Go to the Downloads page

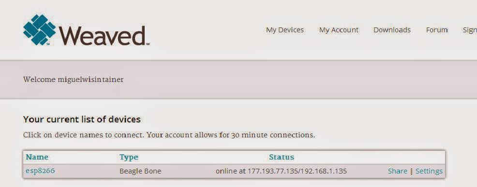[x=392, y=30]
